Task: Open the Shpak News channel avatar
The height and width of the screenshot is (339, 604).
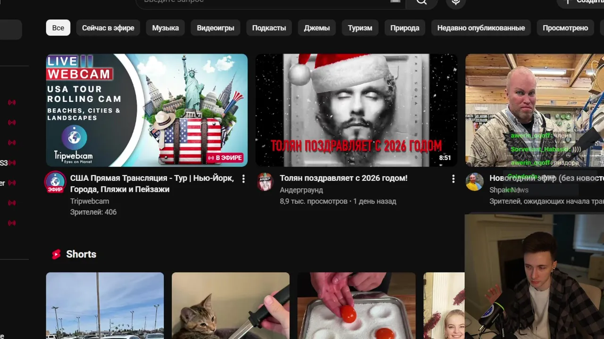Action: point(474,182)
